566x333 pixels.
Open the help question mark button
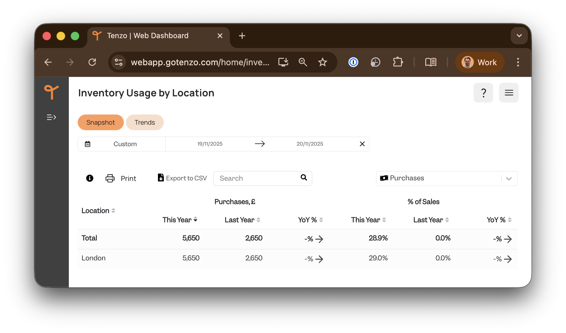click(483, 93)
